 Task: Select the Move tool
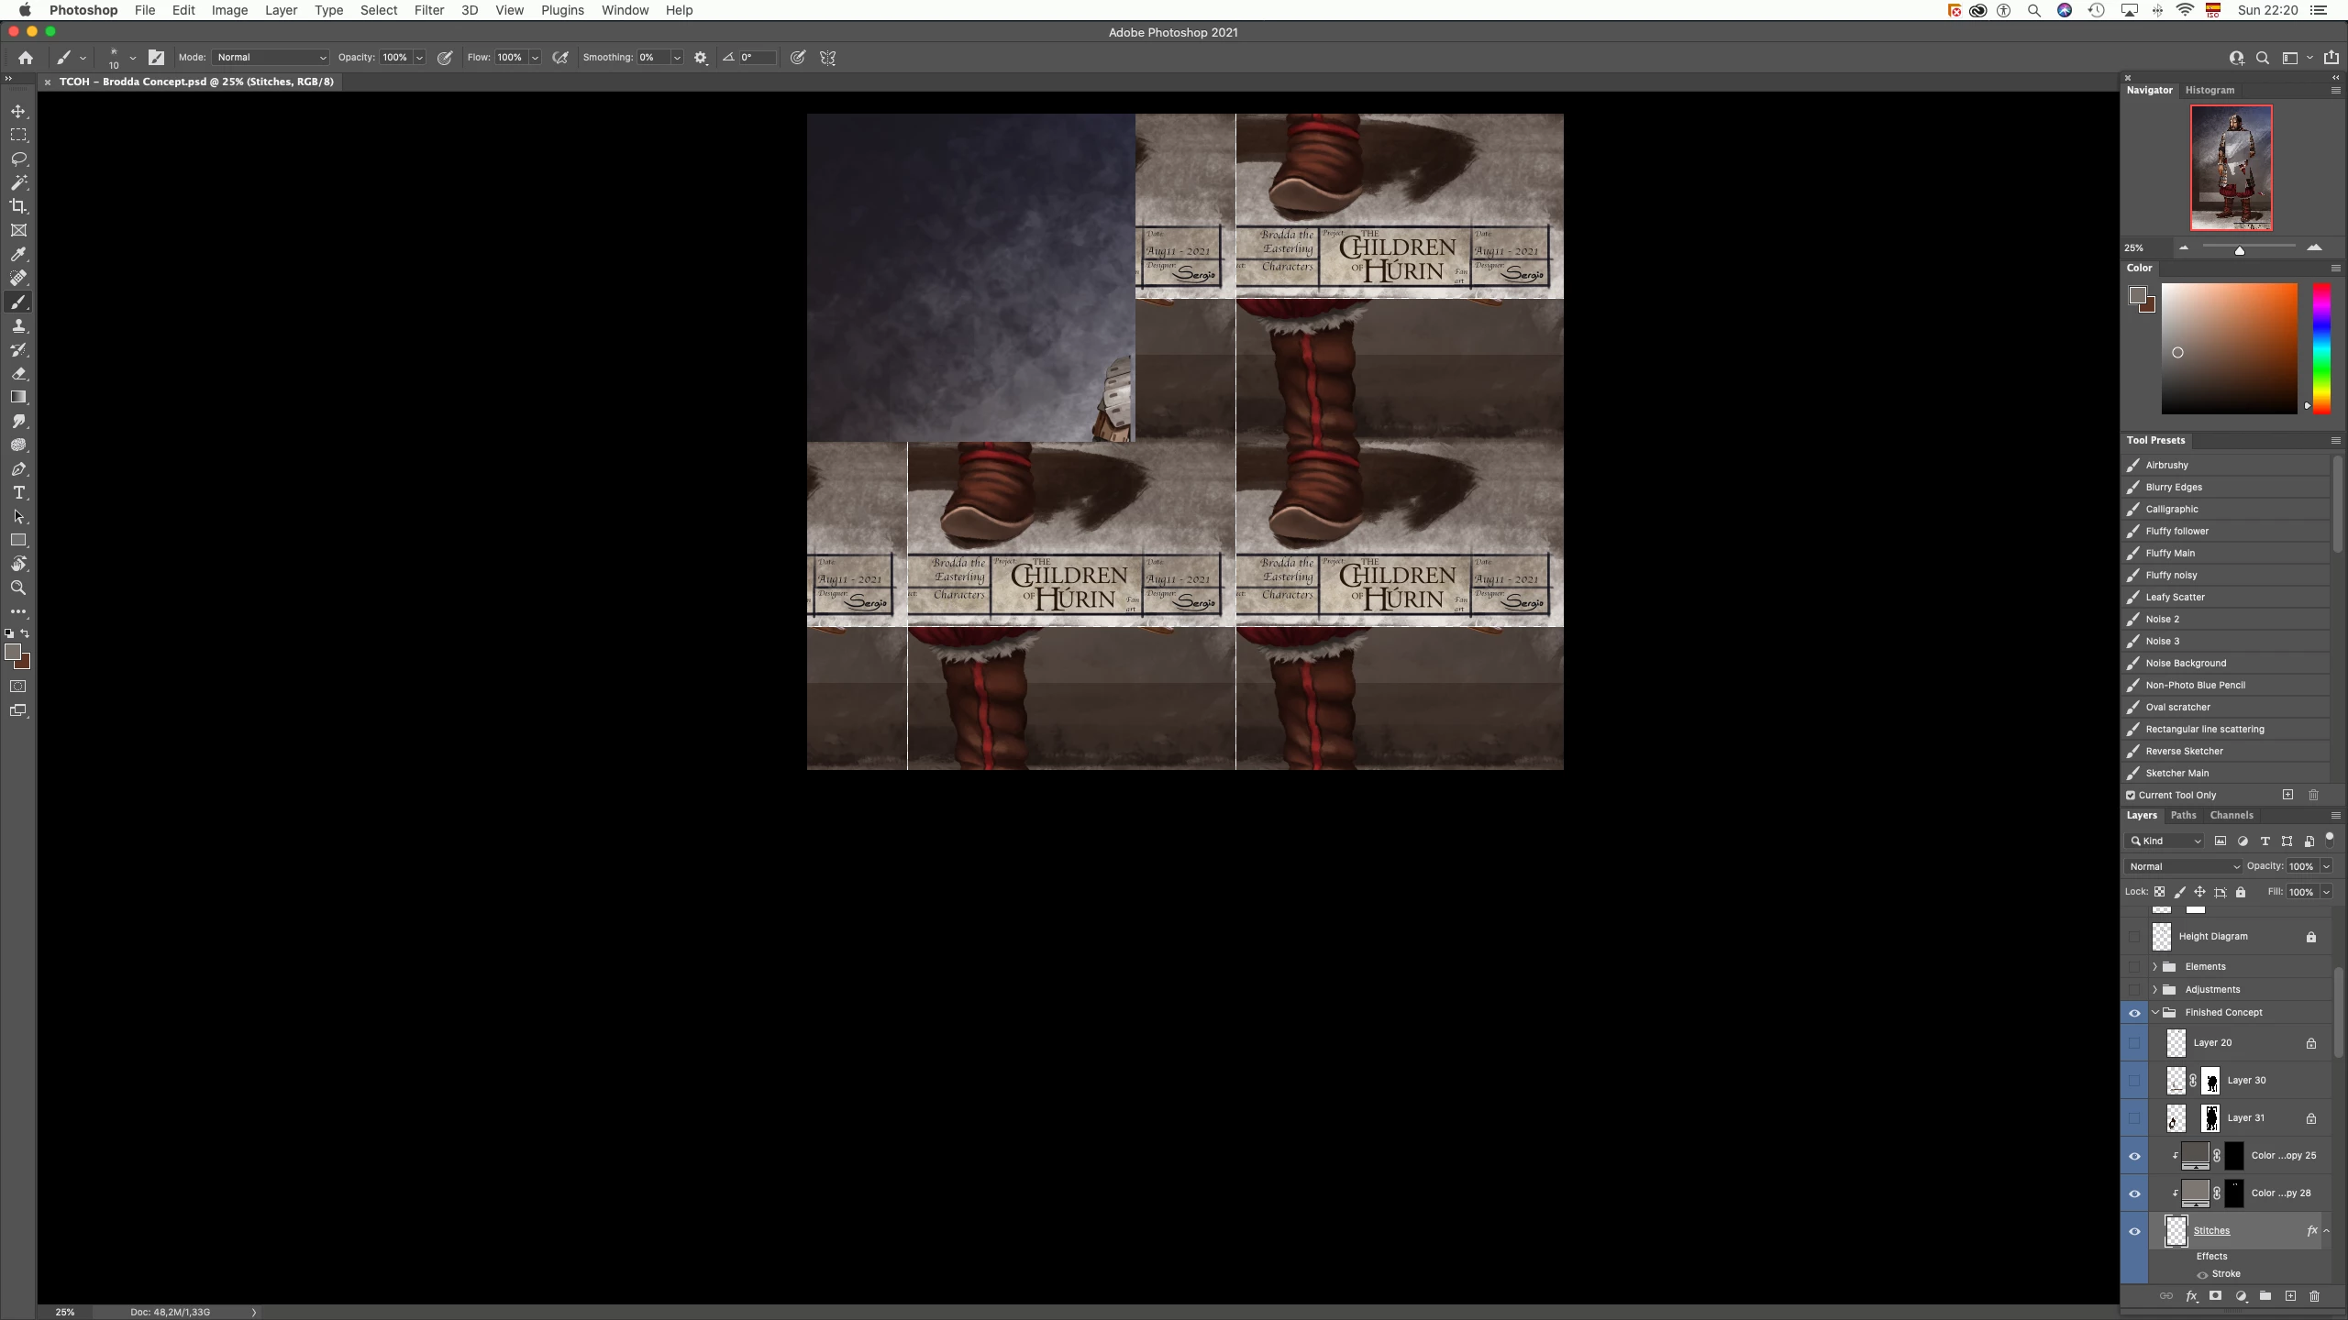pos(18,111)
